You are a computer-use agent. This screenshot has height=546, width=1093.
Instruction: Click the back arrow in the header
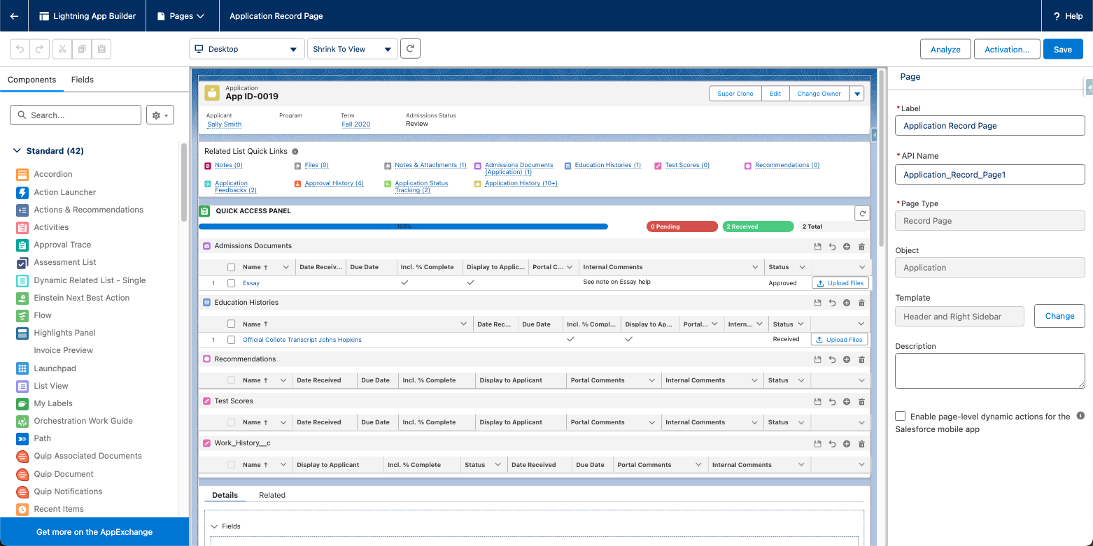tap(14, 16)
